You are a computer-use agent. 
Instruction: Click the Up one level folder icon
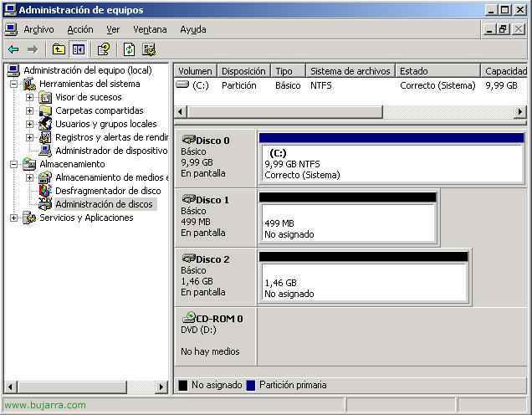[x=59, y=50]
